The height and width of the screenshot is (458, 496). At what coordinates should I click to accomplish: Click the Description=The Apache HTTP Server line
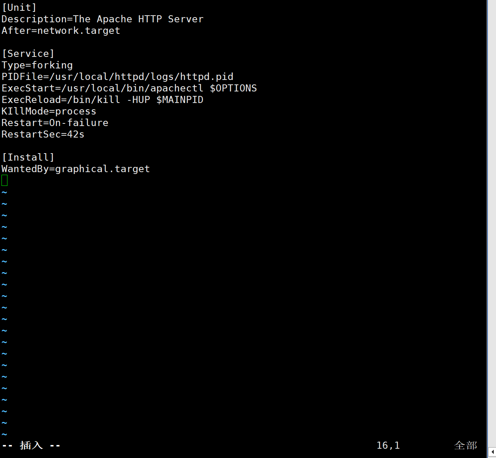click(103, 19)
